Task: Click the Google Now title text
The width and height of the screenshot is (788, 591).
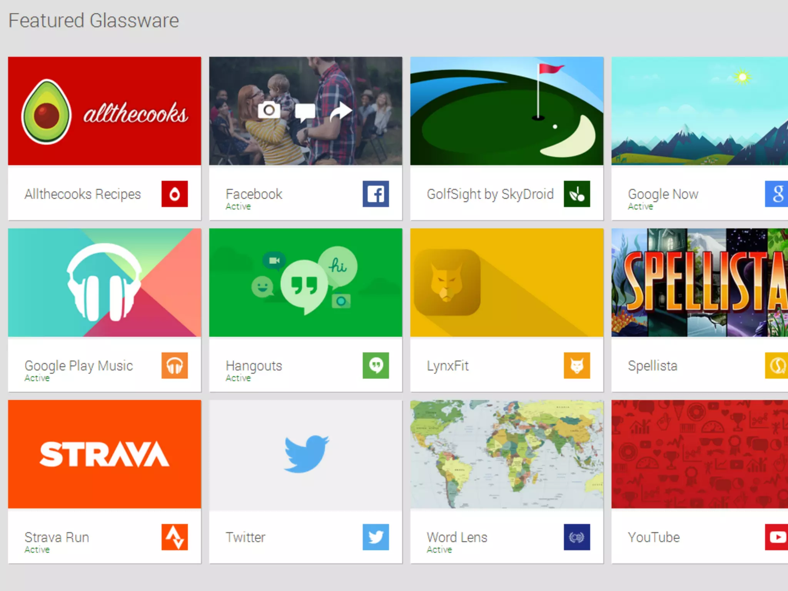Action: pyautogui.click(x=663, y=194)
